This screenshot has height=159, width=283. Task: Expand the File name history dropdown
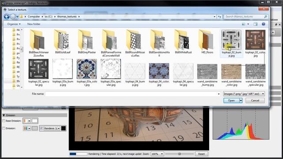pyautogui.click(x=218, y=94)
